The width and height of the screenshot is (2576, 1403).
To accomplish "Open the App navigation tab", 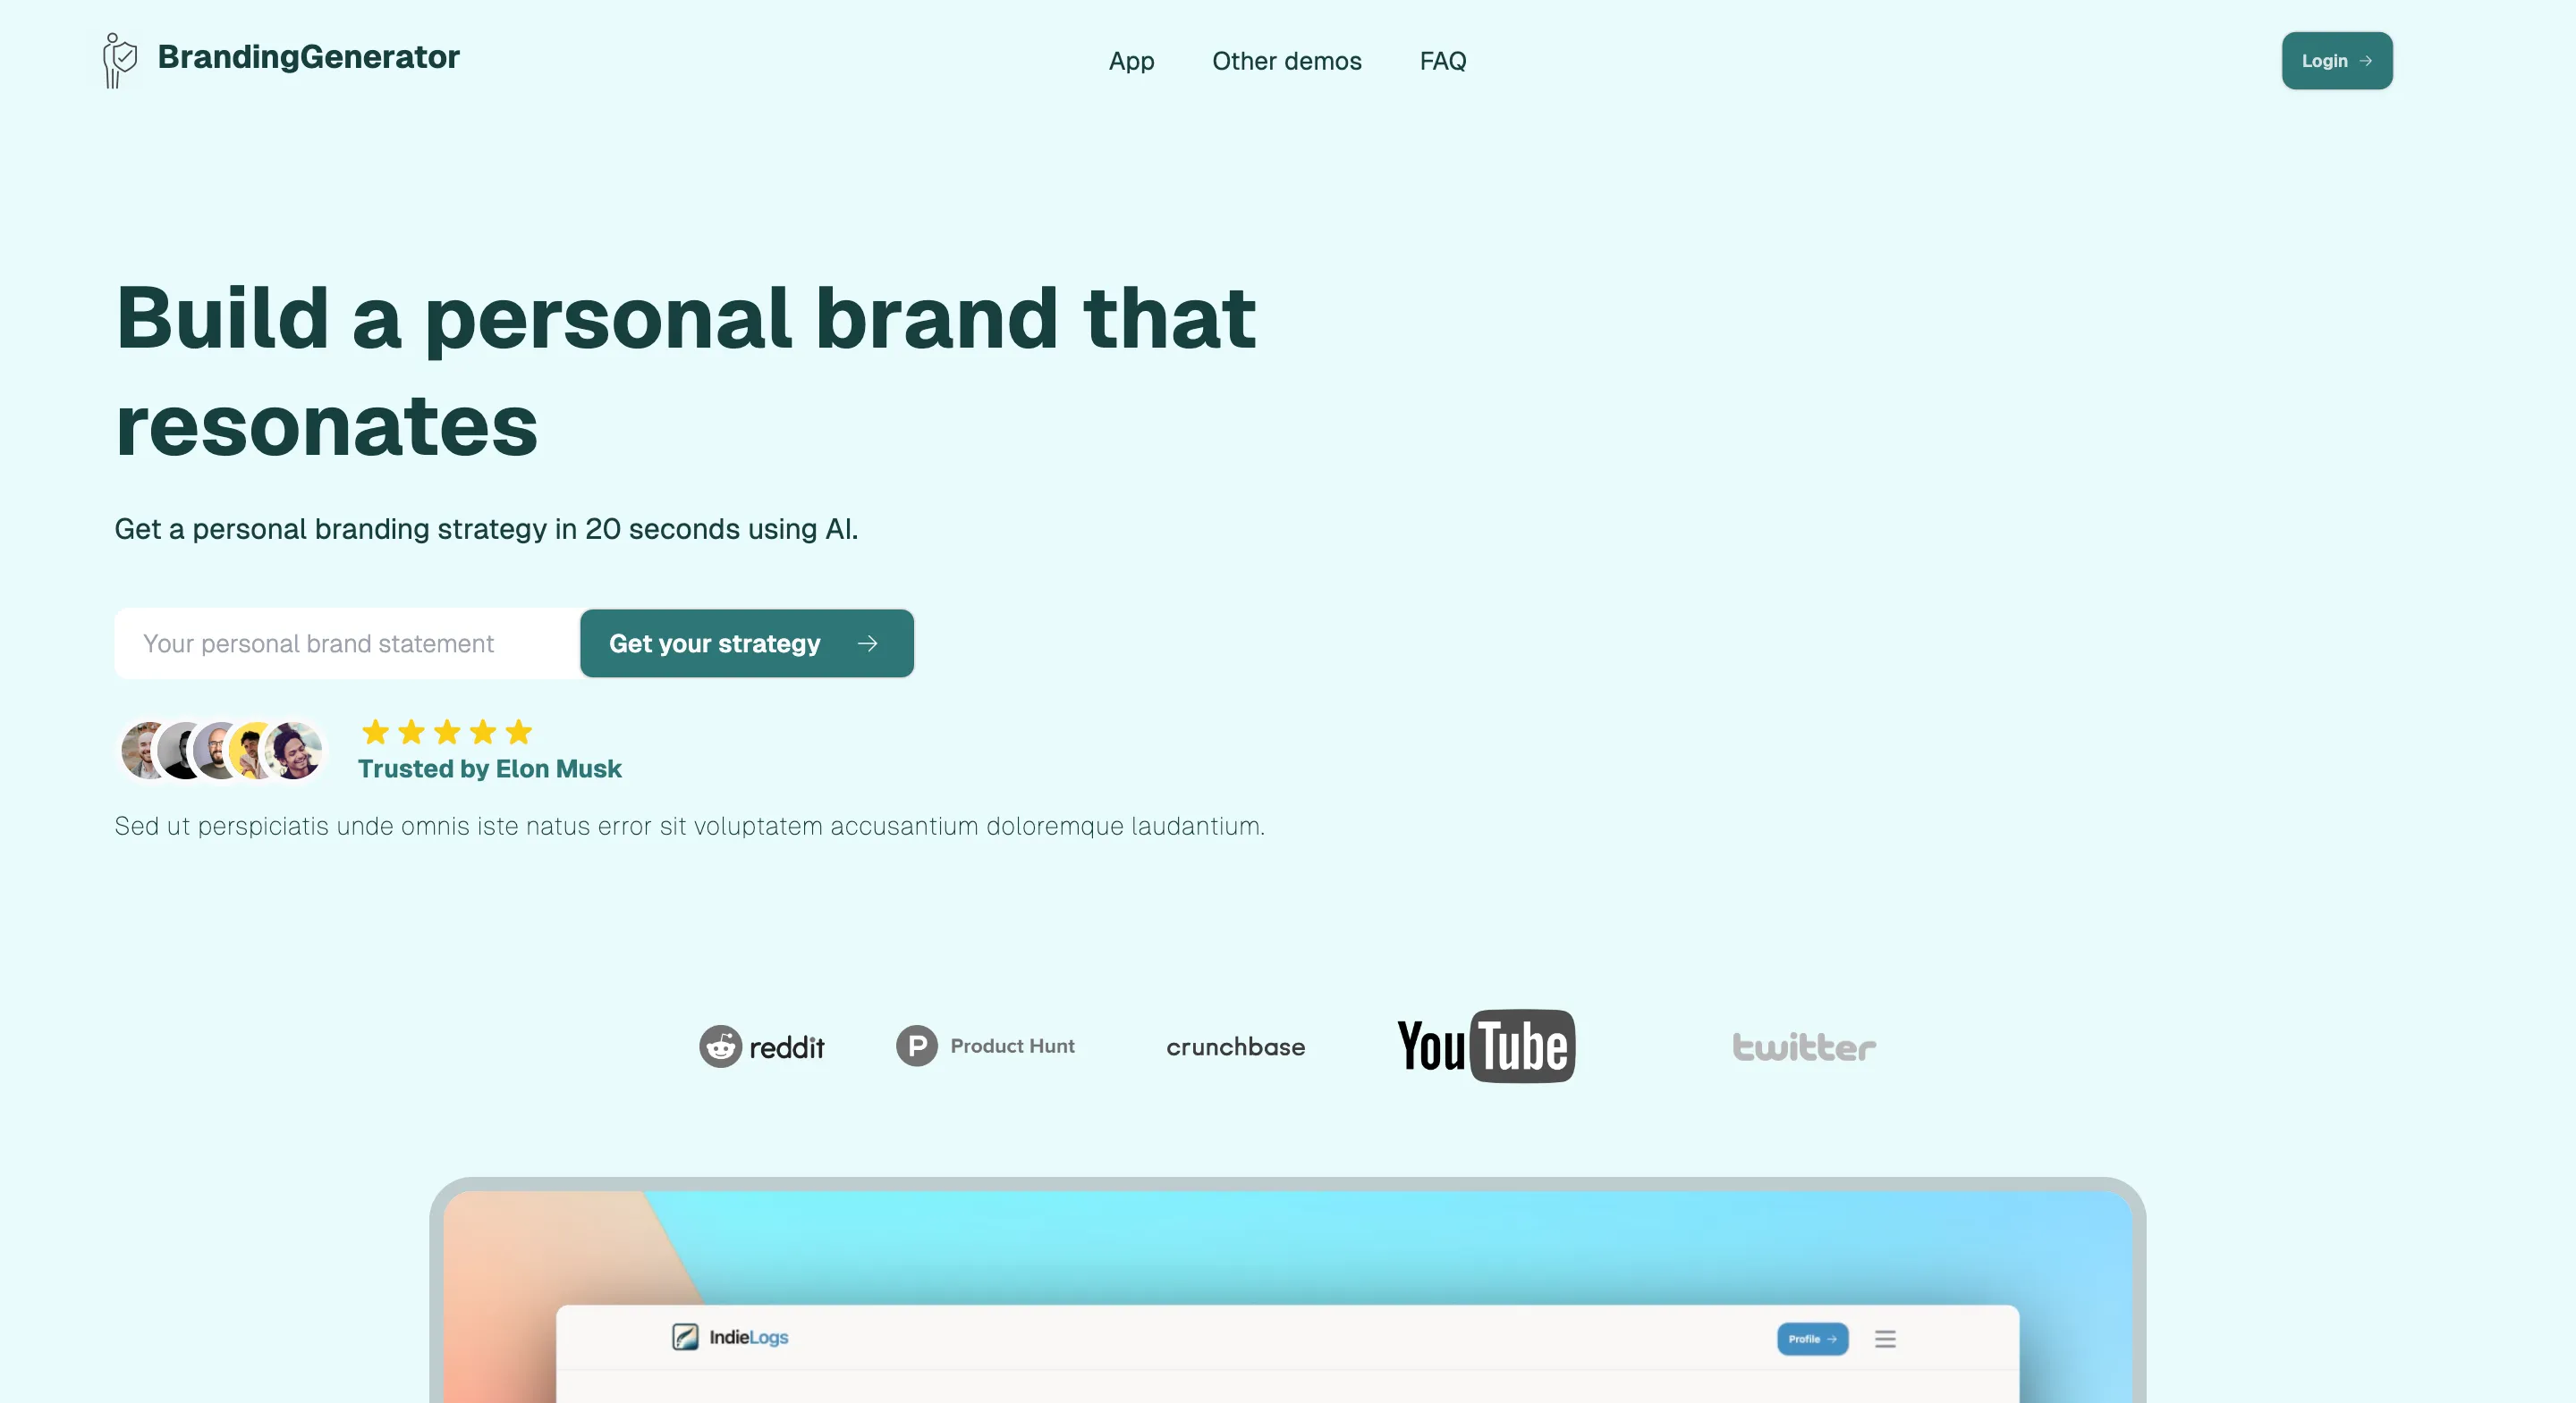I will click(1131, 59).
